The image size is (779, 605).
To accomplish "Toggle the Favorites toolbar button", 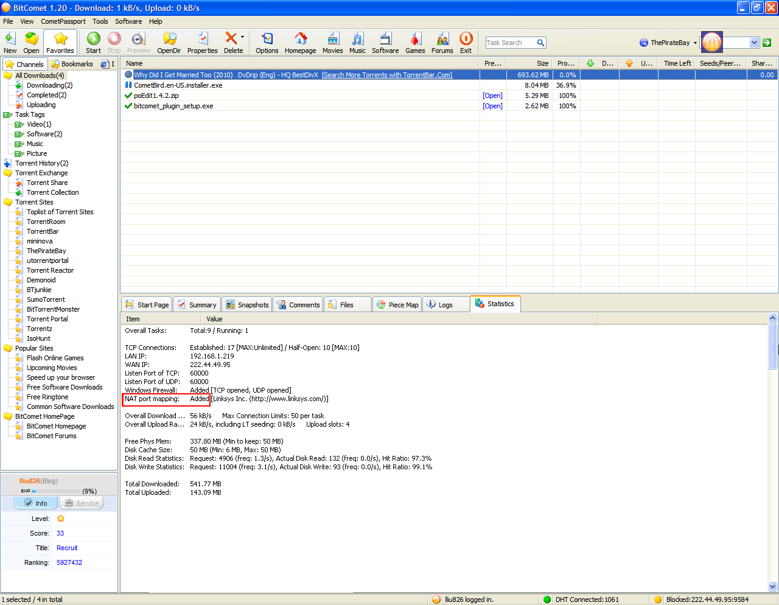I will pos(60,43).
